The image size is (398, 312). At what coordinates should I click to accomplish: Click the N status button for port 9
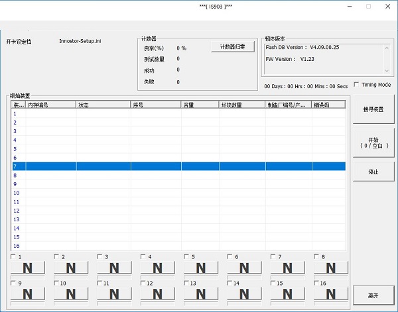point(28,293)
